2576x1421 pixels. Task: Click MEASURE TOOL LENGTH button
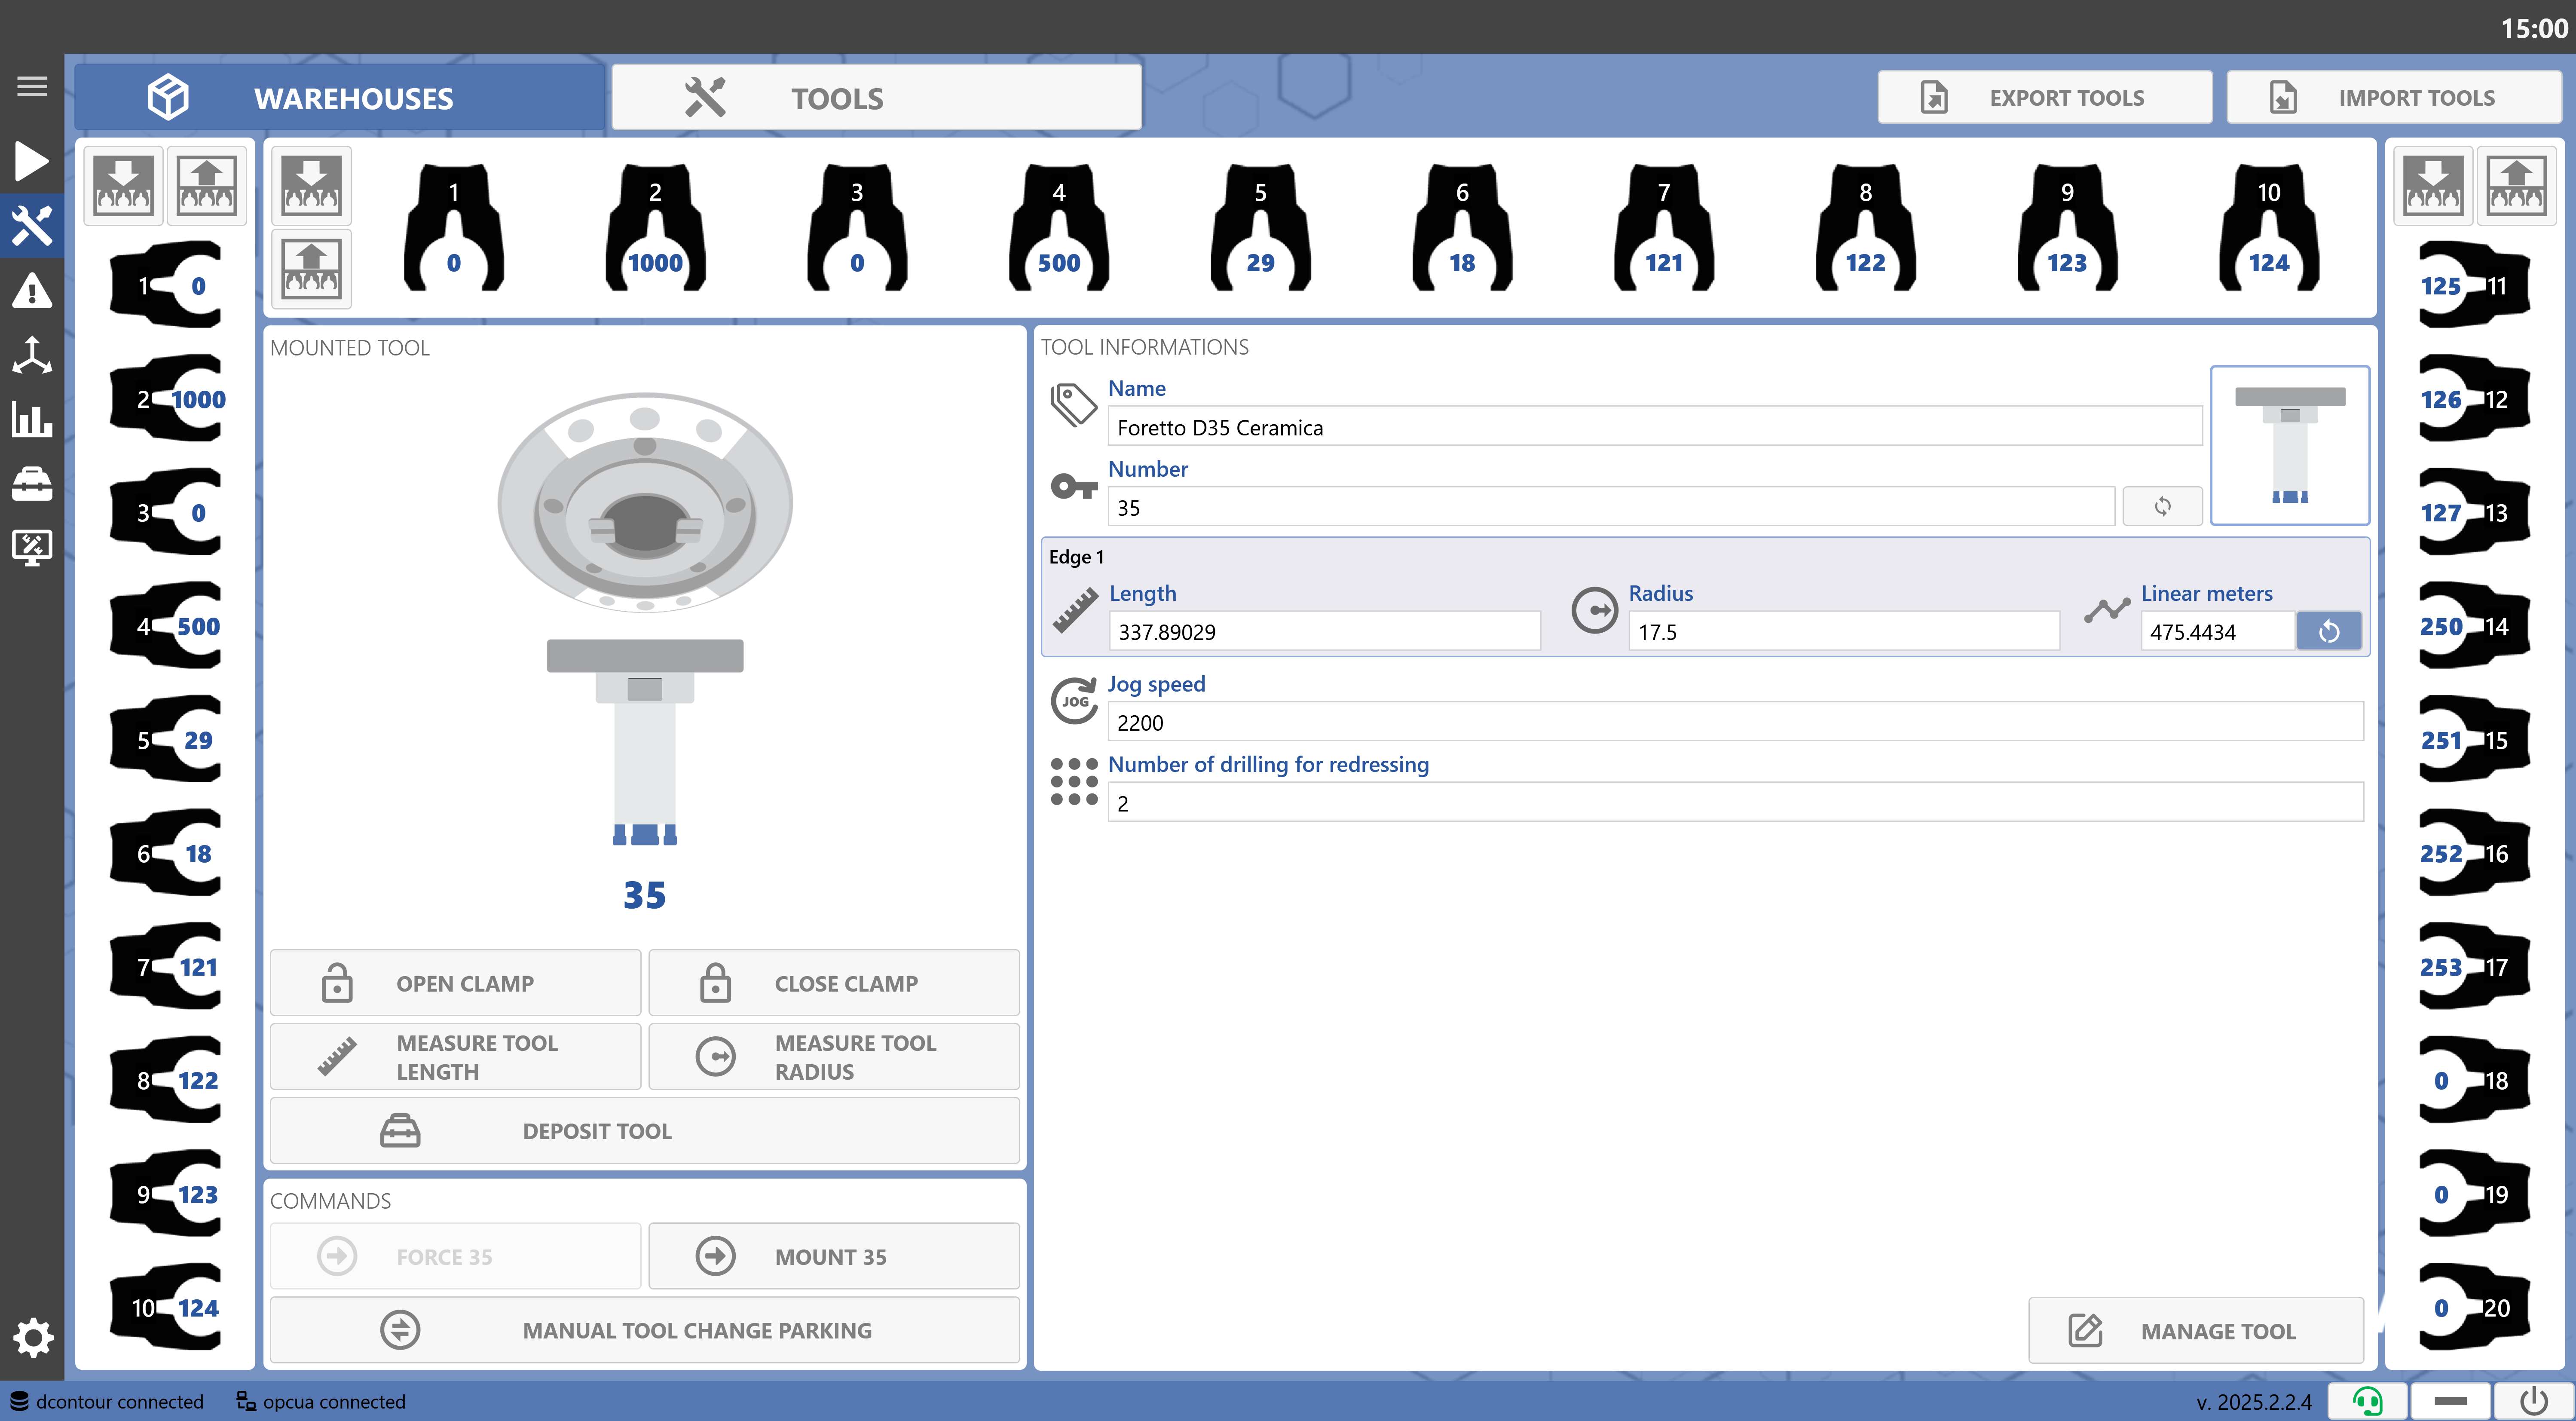pyautogui.click(x=455, y=1056)
